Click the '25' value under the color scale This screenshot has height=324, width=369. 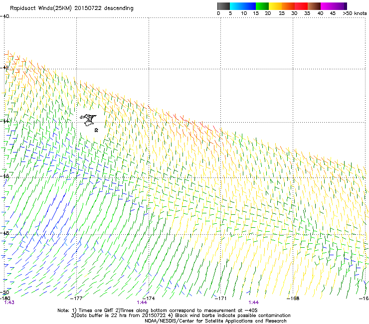pos(281,13)
